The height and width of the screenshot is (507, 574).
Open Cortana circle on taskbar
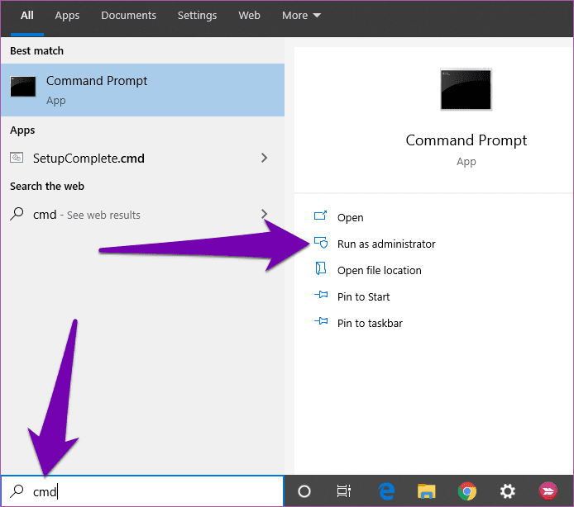pos(304,491)
